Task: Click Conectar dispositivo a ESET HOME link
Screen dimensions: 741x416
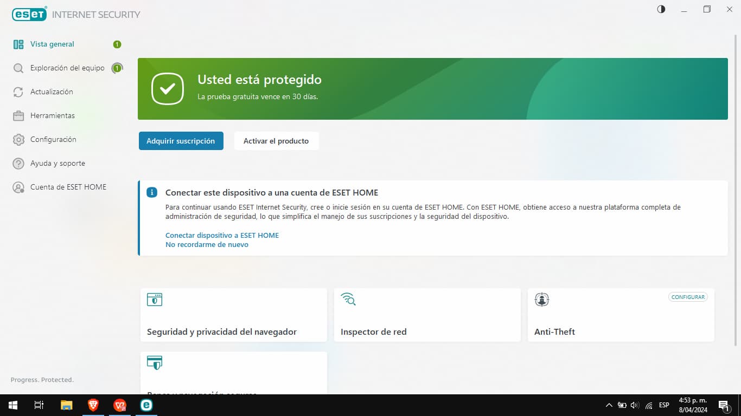Action: 222,236
